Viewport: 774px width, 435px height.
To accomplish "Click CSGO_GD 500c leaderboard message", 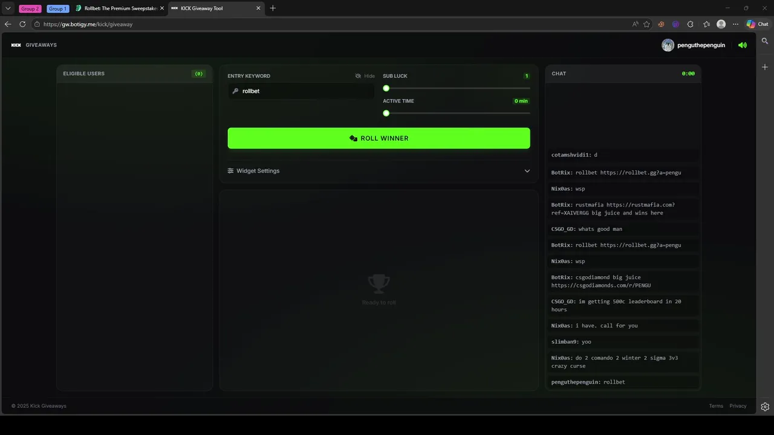I will [623, 306].
